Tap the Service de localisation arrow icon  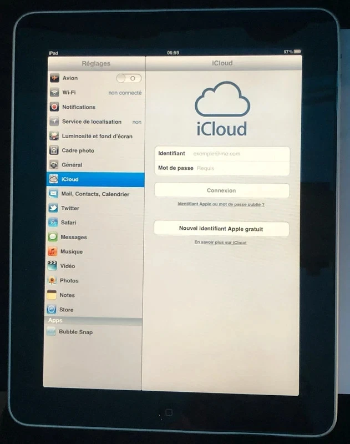coord(54,121)
